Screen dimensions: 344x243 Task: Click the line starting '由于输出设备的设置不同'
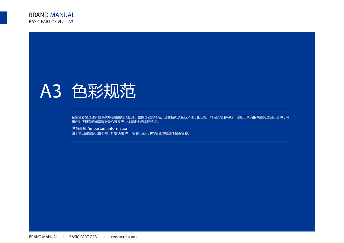tap(131, 133)
